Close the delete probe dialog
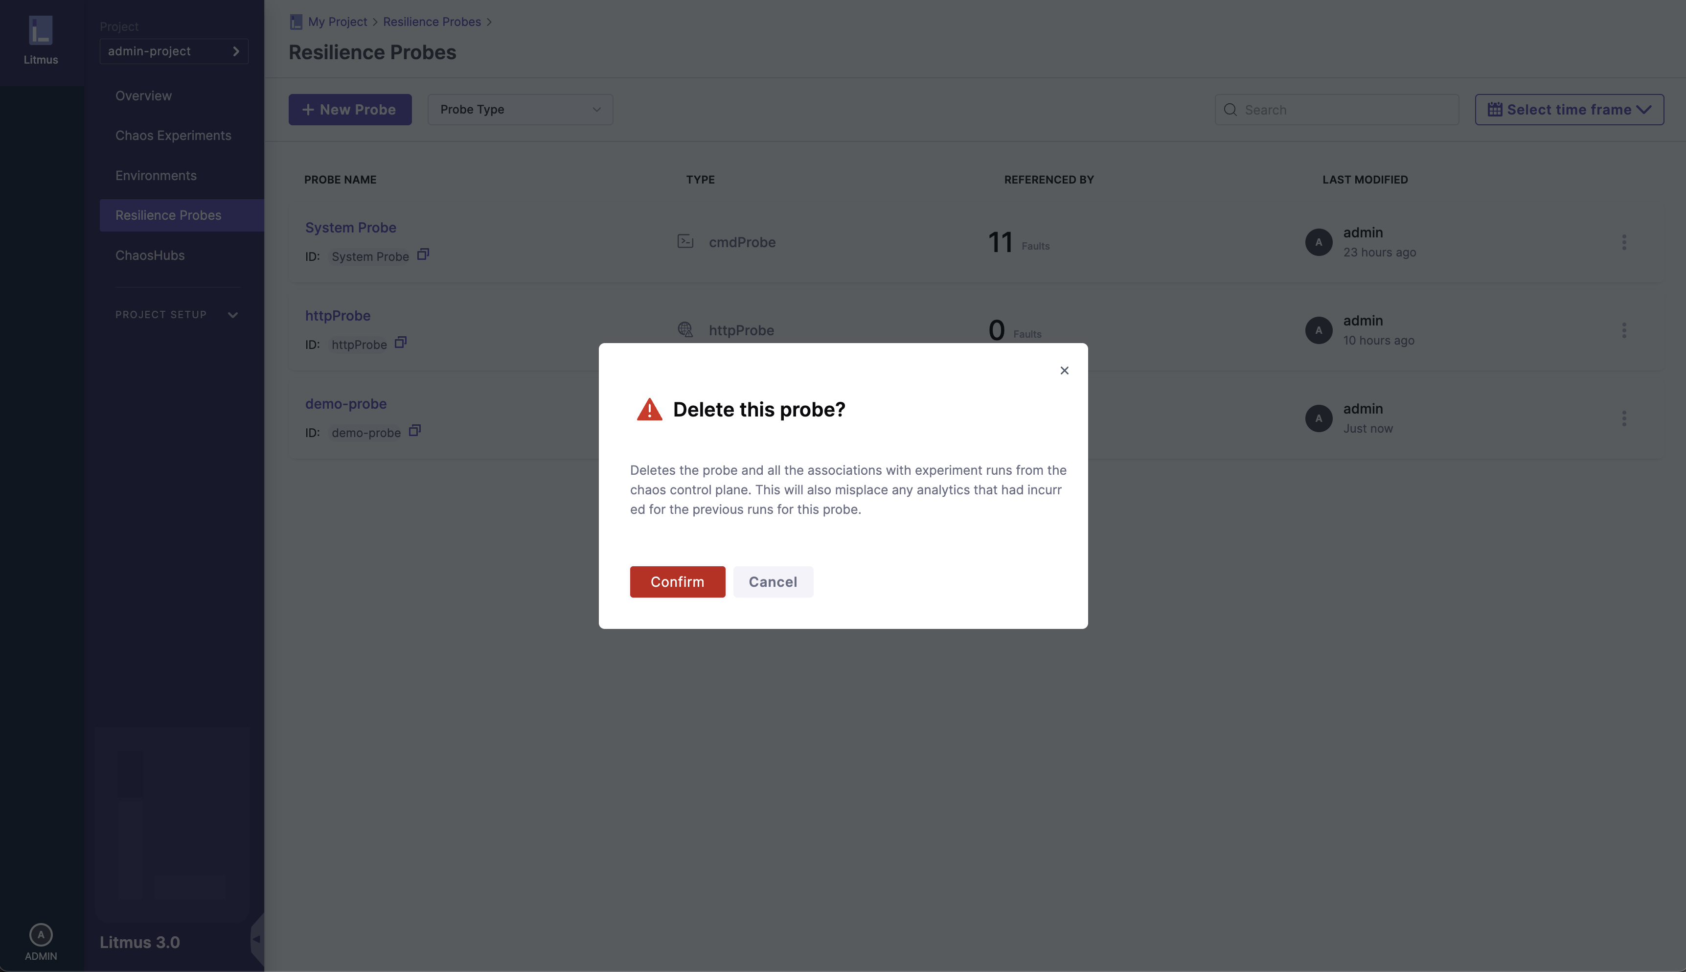The width and height of the screenshot is (1686, 972). click(x=1064, y=370)
